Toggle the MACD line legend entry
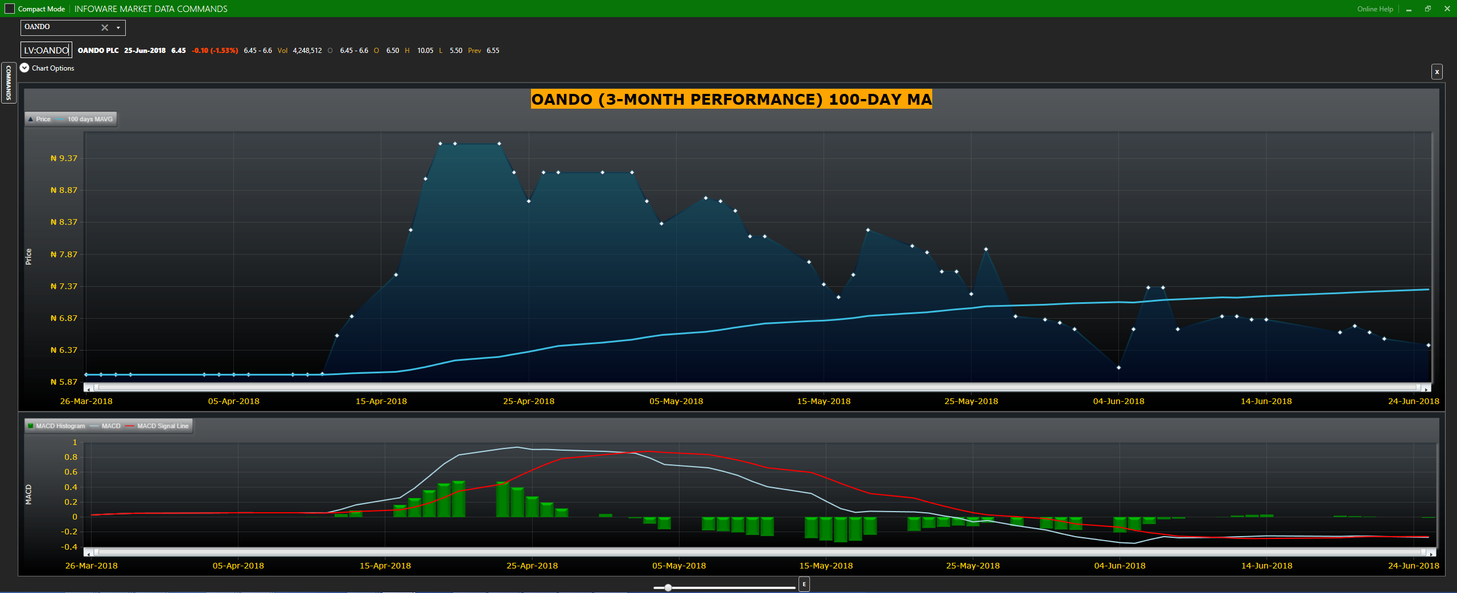Screen dimensions: 1457x593 tap(105, 426)
